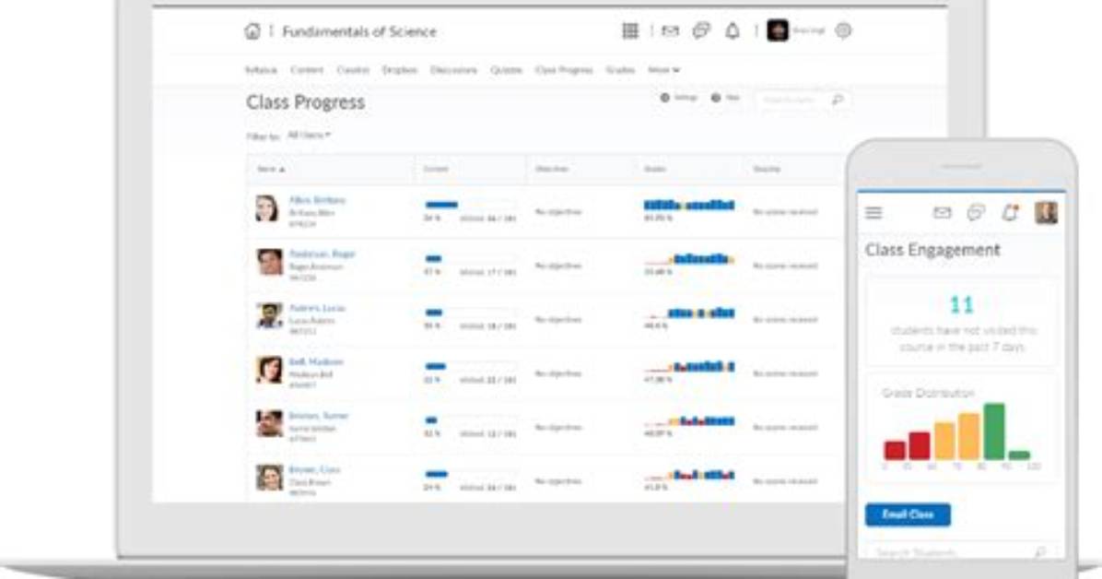
Task: Expand the All Users filter dropdown
Action: pos(309,136)
